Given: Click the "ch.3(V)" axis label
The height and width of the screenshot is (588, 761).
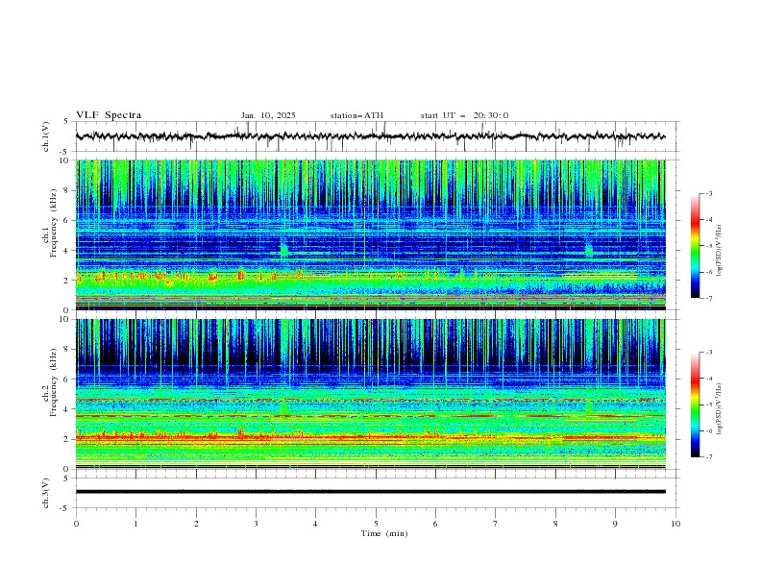Looking at the screenshot, I should coord(46,493).
